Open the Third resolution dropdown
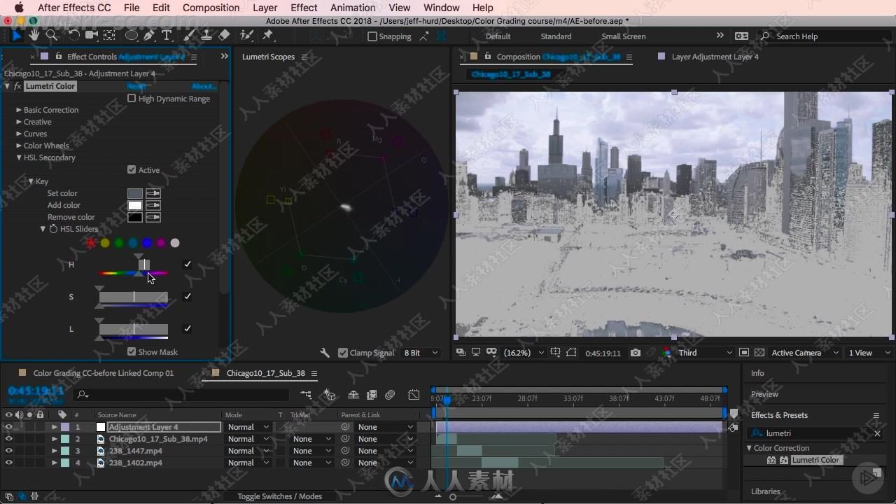This screenshot has height=504, width=896. tap(706, 353)
